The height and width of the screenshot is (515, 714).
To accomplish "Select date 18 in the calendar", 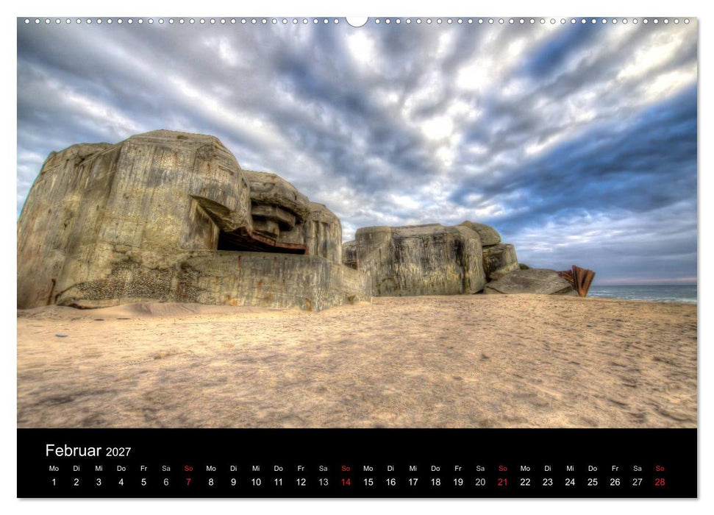I will (436, 482).
